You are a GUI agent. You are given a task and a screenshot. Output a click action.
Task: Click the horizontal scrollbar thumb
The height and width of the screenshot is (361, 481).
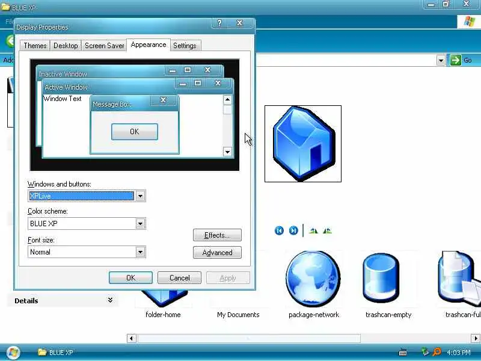point(249,338)
